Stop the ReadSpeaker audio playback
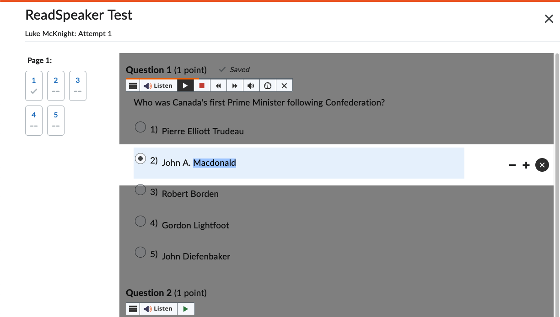Viewport: 560px width, 317px height. (202, 85)
